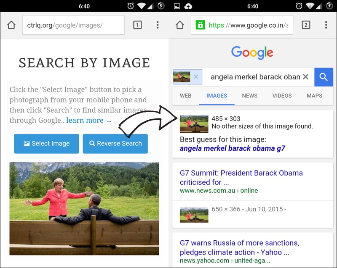
Task: Open the G7 Summit news.com.au result
Action: [x=241, y=178]
